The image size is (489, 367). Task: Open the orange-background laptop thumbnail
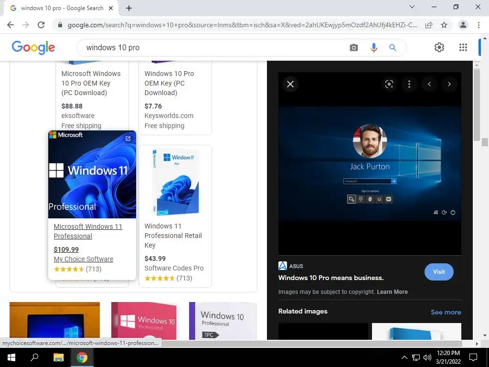point(54,321)
